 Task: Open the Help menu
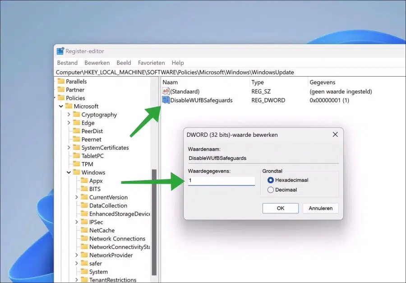point(178,63)
